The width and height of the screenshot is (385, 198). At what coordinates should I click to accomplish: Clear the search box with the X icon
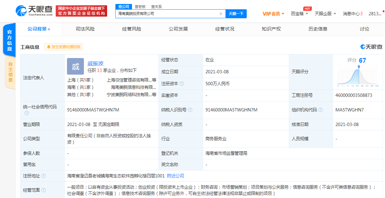(x=221, y=14)
